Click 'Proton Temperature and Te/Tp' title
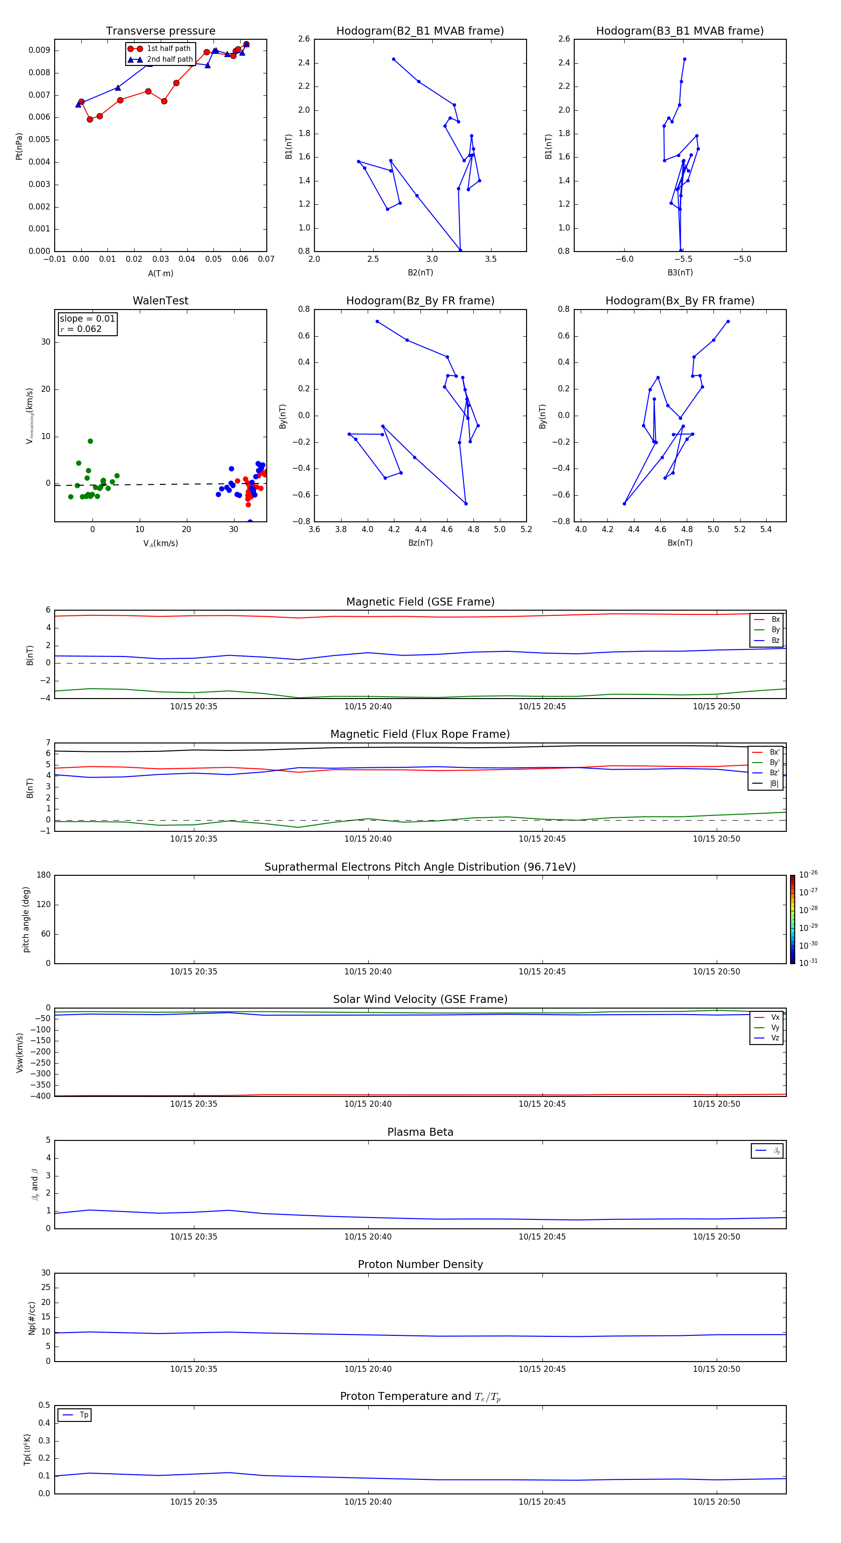This screenshot has height=1543, width=841. click(420, 1397)
